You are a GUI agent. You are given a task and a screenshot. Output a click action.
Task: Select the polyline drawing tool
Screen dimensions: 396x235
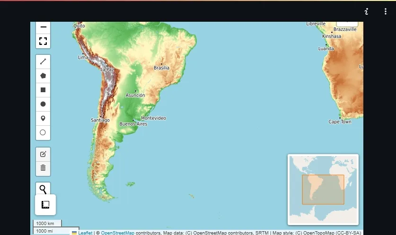click(x=43, y=61)
